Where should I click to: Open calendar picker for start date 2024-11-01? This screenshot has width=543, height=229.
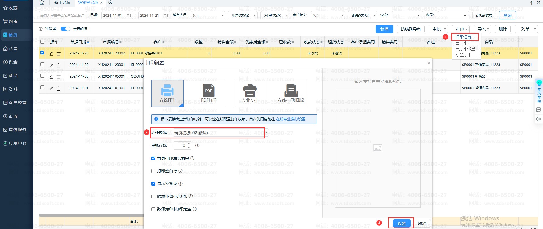pos(129,15)
